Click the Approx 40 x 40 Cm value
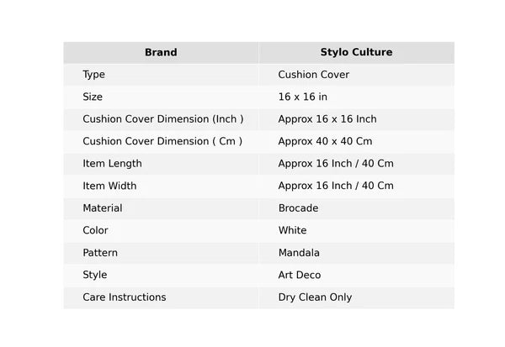The image size is (505, 347). point(325,141)
